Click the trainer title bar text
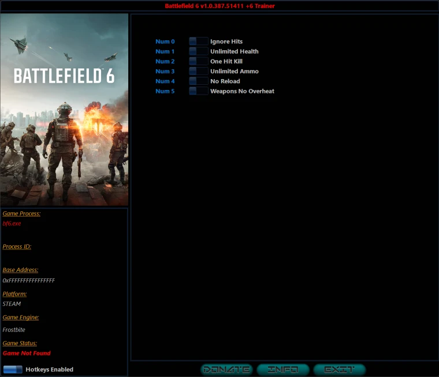 pos(219,6)
